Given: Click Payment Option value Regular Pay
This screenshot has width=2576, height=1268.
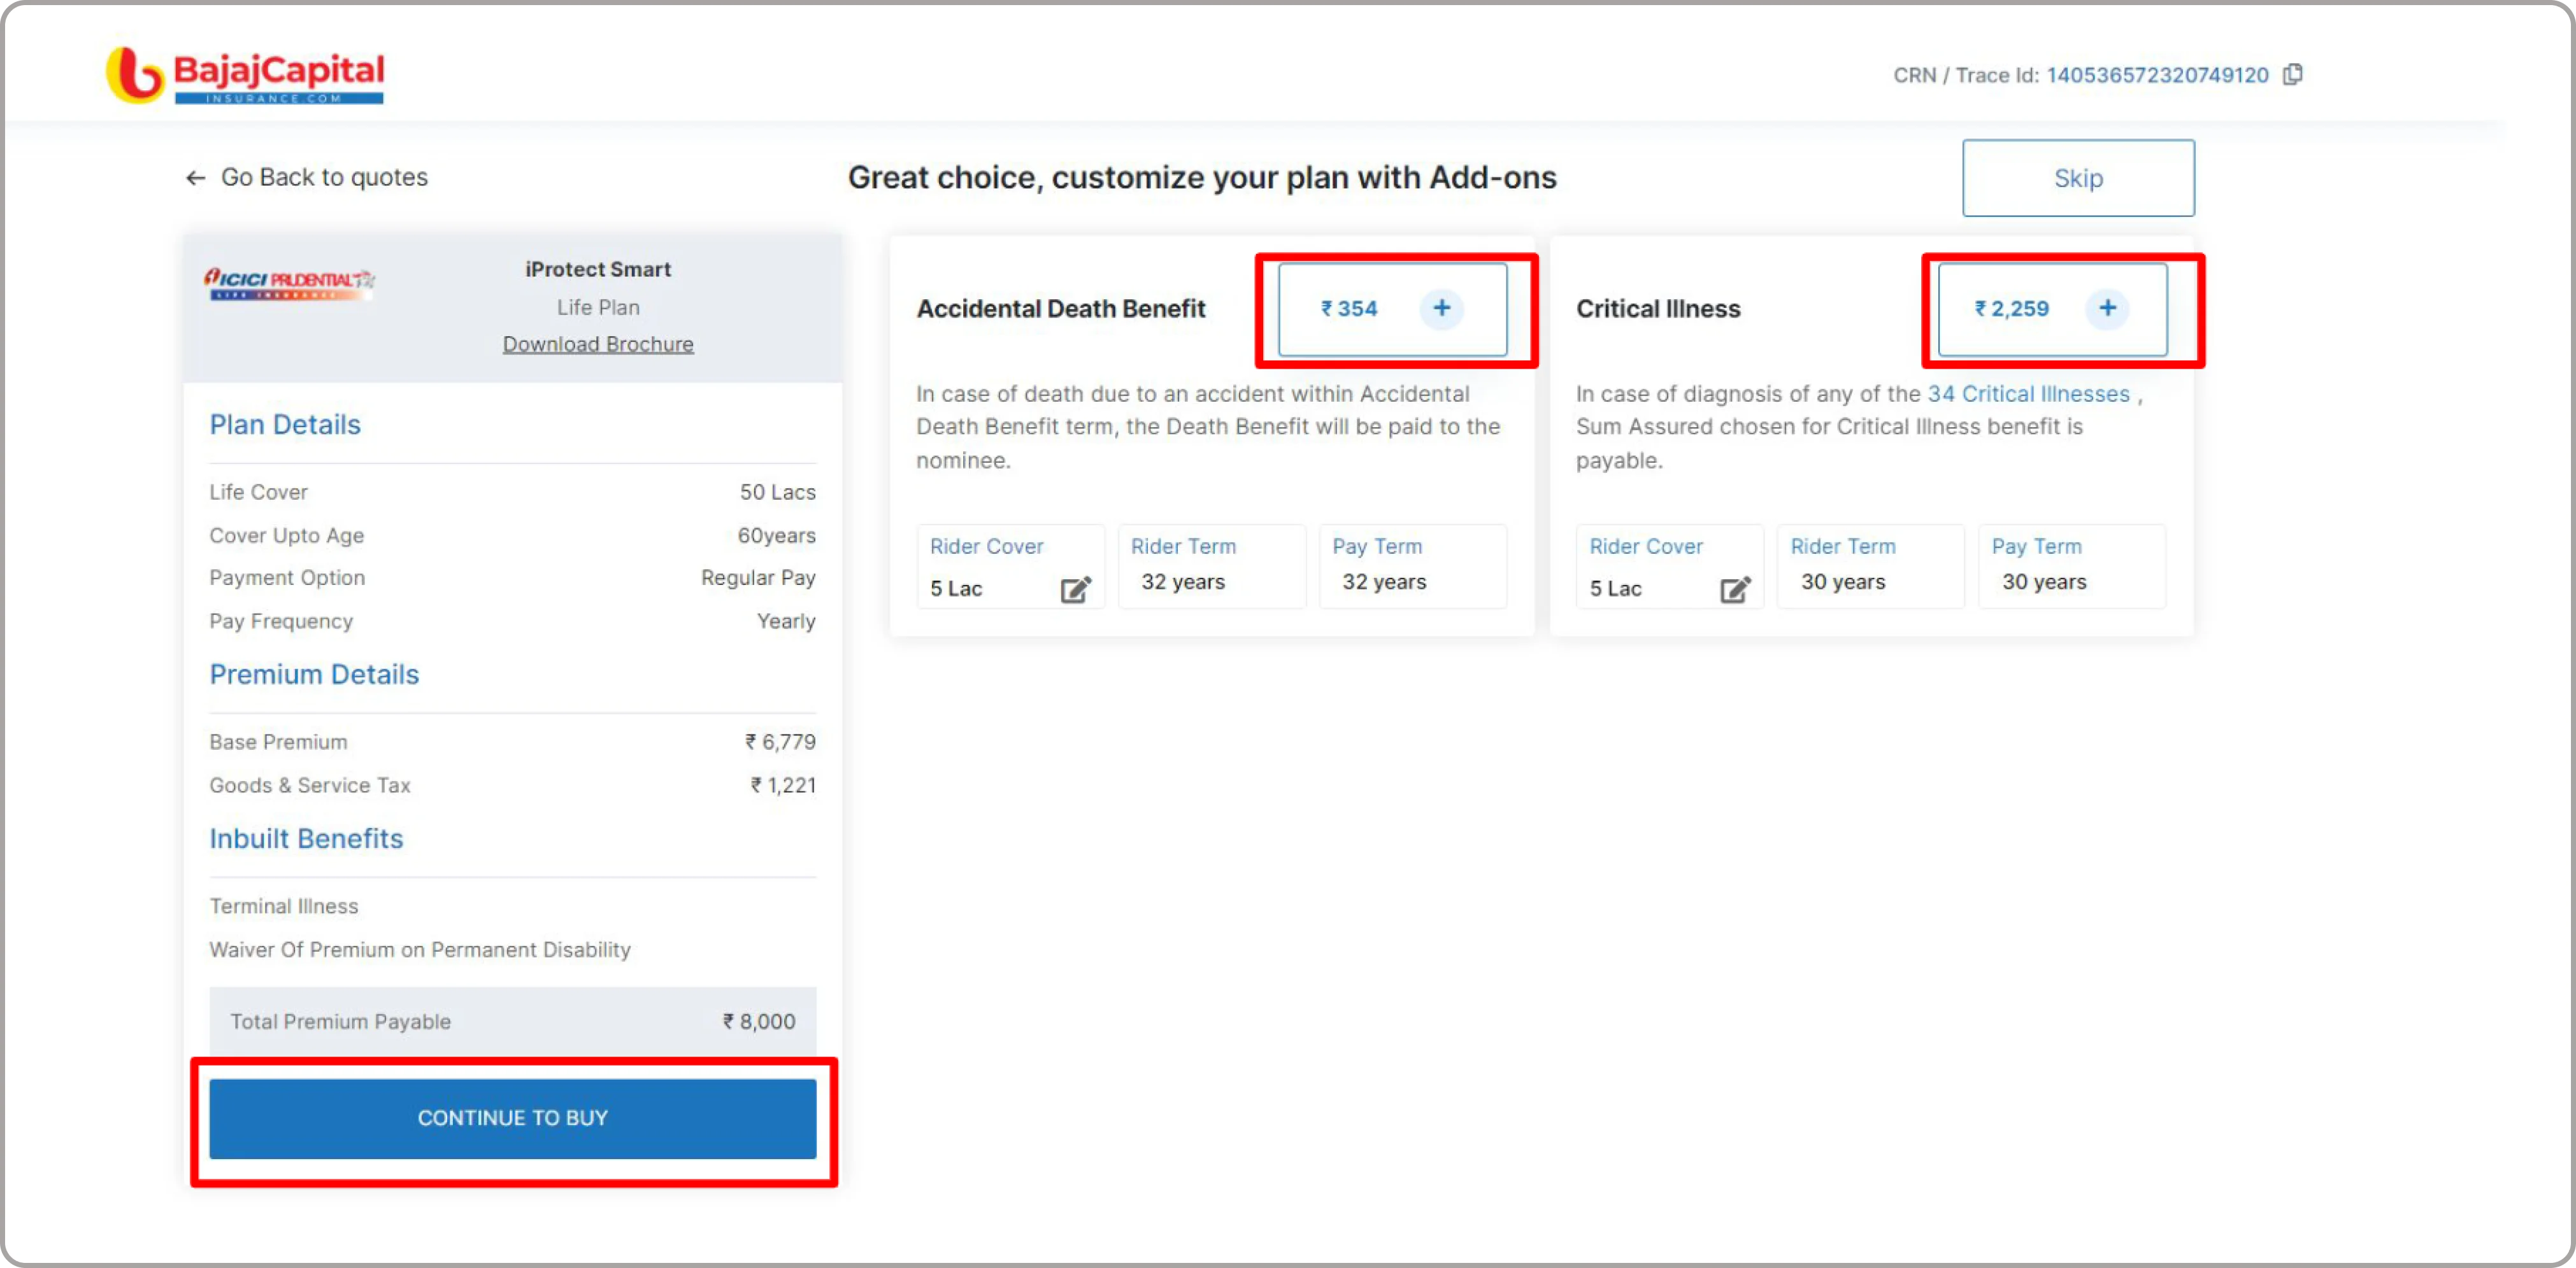Looking at the screenshot, I should pos(758,577).
